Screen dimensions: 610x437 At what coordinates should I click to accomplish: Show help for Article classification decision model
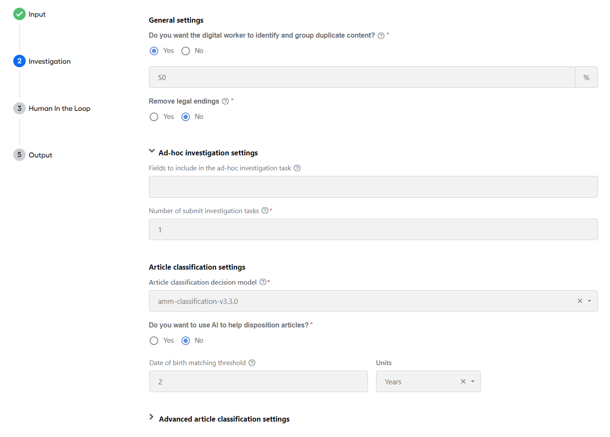pos(263,282)
